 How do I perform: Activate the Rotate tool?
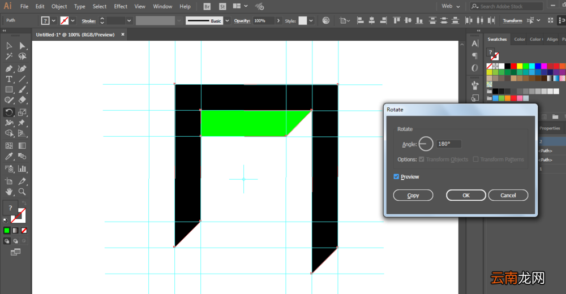tap(9, 112)
